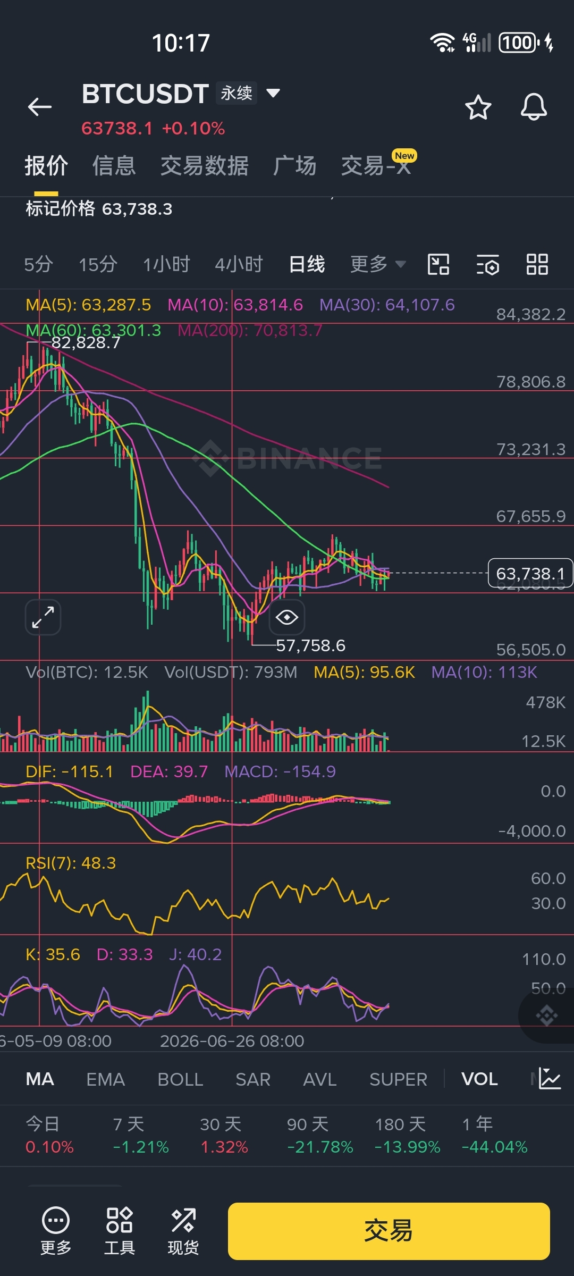The width and height of the screenshot is (574, 1276).
Task: Open 工具 tools at bottom
Action: pos(120,1231)
